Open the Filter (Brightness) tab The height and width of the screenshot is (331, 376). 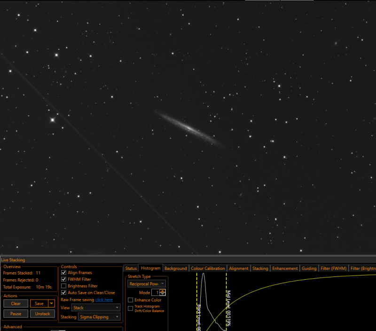[x=362, y=268]
